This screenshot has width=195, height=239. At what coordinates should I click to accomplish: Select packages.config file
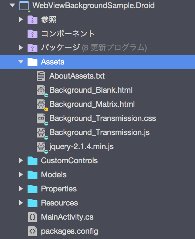[x=70, y=231]
